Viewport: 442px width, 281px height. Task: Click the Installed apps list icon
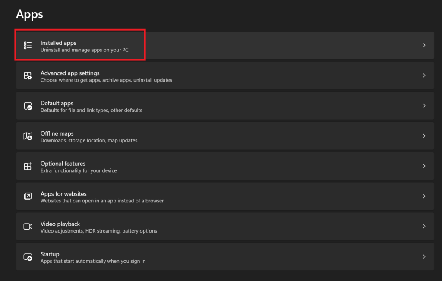coord(28,45)
